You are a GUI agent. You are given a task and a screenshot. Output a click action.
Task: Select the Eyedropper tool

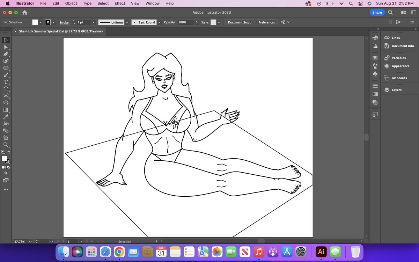6,117
